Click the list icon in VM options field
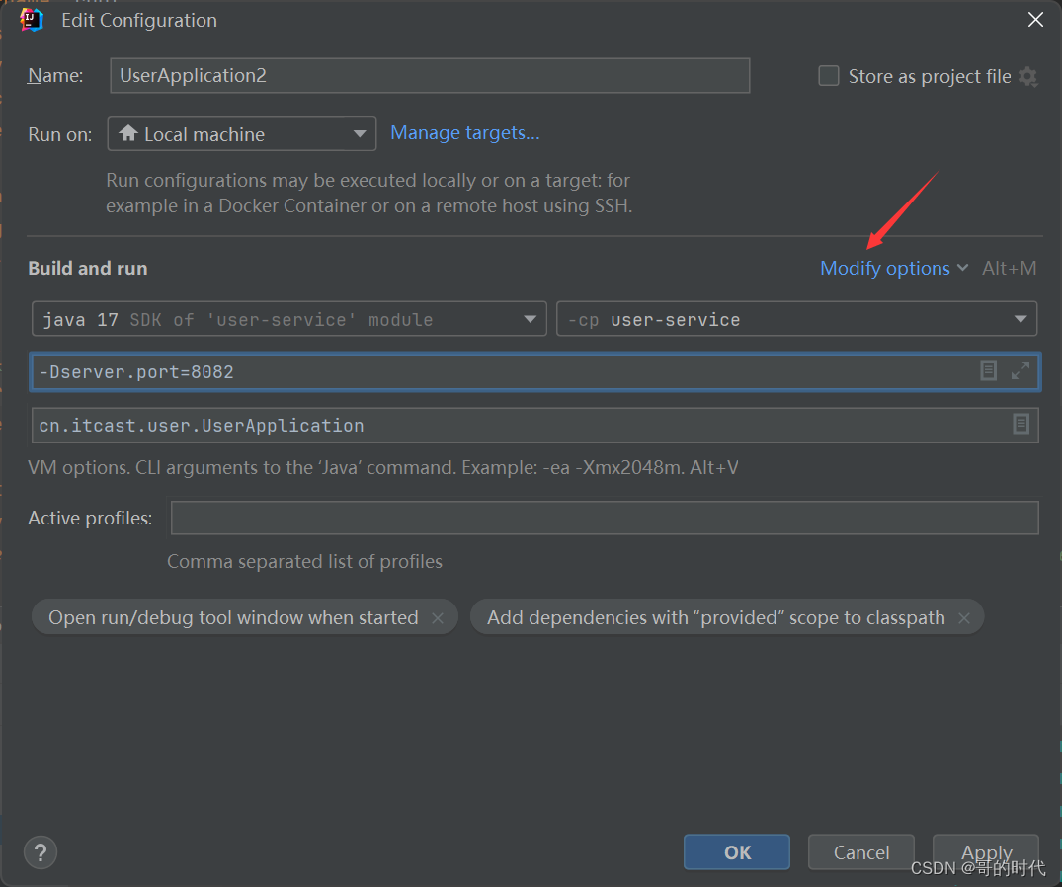Screen dimensions: 1062x887 coord(988,371)
